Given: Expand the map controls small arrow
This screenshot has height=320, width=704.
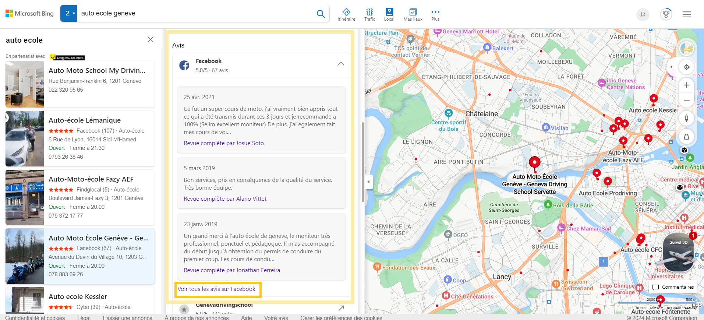Looking at the screenshot, I should (x=671, y=67).
